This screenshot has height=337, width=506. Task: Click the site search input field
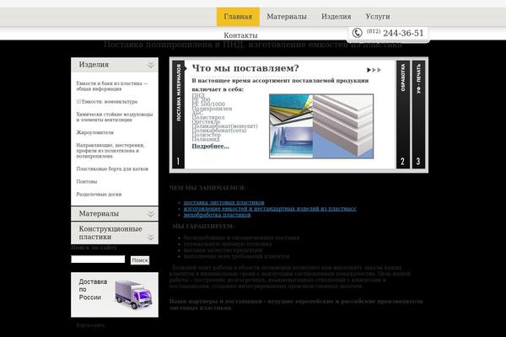[98, 259]
